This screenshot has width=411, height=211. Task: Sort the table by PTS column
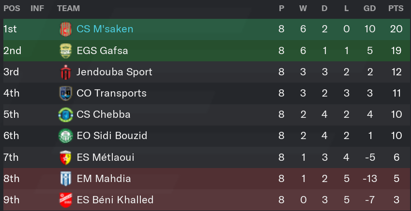pyautogui.click(x=396, y=8)
